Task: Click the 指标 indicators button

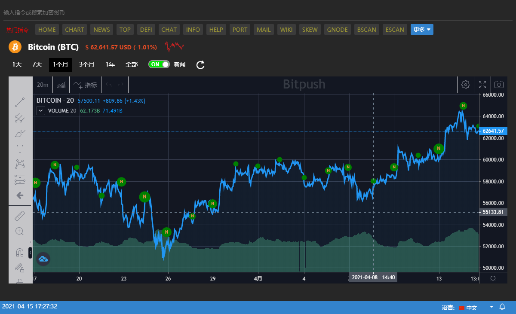Action: tap(85, 85)
